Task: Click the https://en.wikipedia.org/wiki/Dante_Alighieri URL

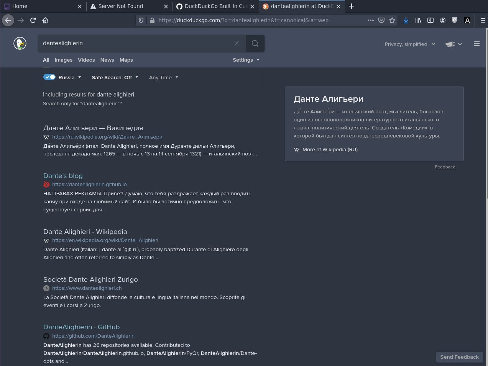Action: pos(105,240)
